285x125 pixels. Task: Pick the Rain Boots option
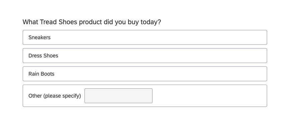click(145, 74)
